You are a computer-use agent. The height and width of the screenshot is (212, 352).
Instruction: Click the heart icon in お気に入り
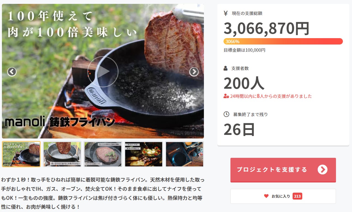coord(266,196)
